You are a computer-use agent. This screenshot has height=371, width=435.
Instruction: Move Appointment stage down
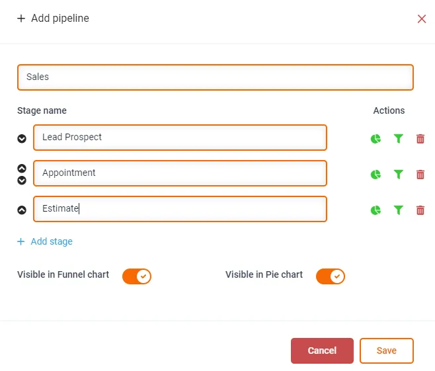coord(22,181)
